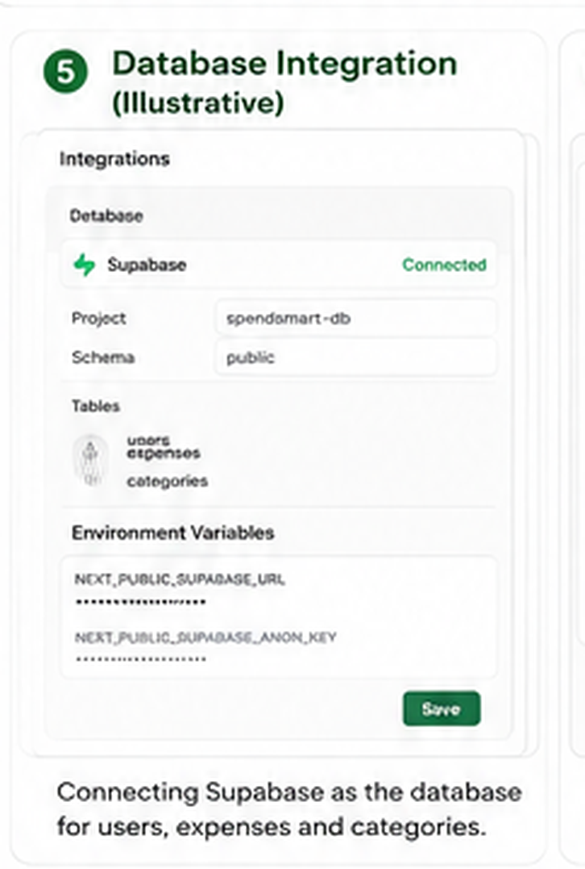Viewport: 585px width, 869px height.
Task: Click the NEXT_PUBLIC_SUPABASE_ANON_KEY variable name
Action: (x=205, y=637)
